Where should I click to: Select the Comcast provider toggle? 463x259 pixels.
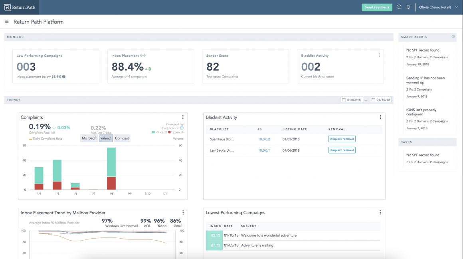pyautogui.click(x=122, y=138)
